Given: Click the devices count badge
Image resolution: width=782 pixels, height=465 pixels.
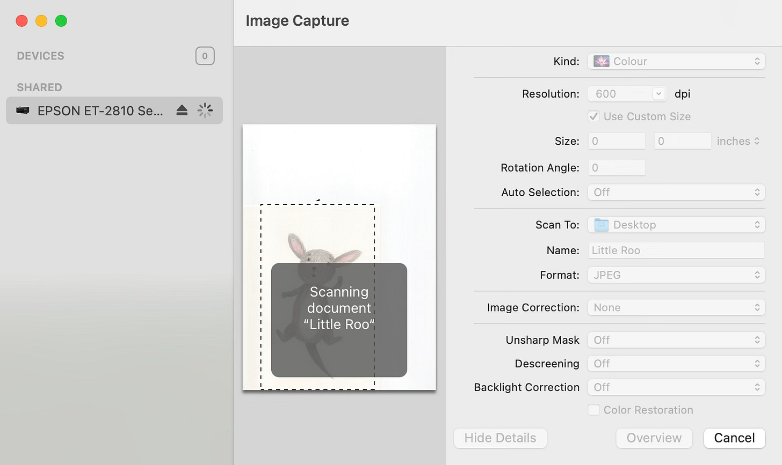Looking at the screenshot, I should tap(205, 56).
